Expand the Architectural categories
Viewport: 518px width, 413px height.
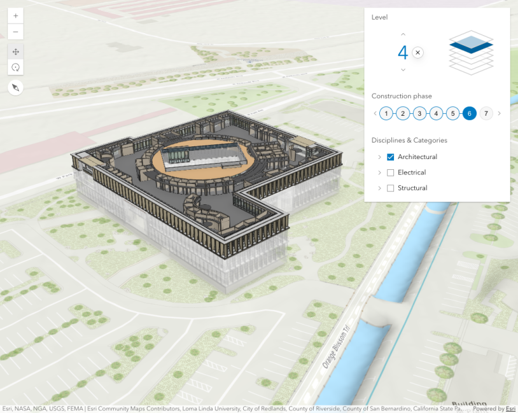coord(379,157)
